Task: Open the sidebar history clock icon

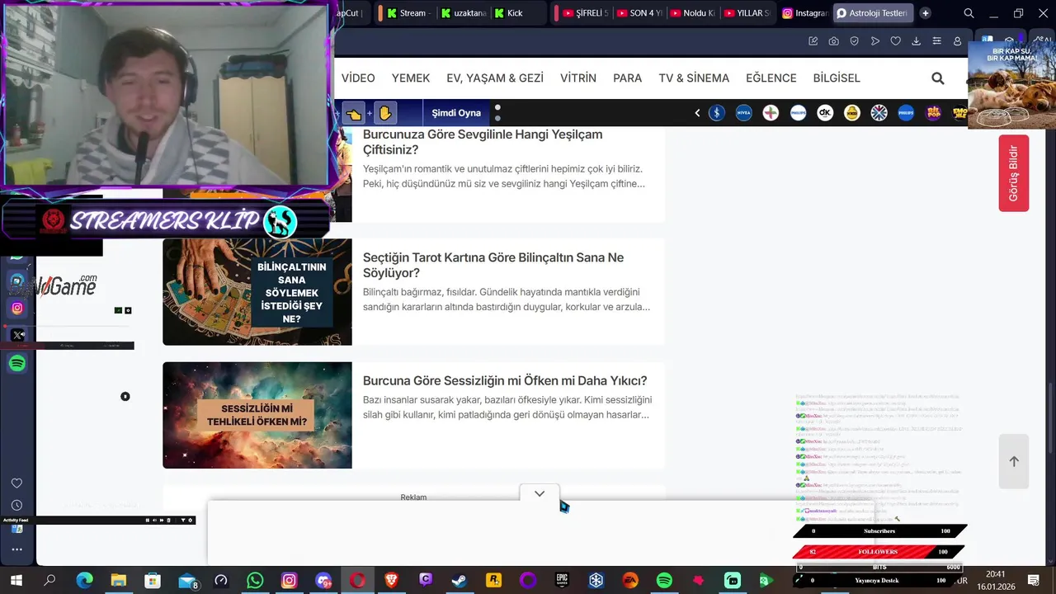Action: point(16,505)
